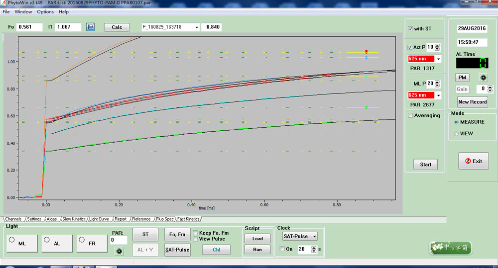Image resolution: width=498 pixels, height=268 pixels.
Task: Switch to the Light Curve tab
Action: pyautogui.click(x=99, y=219)
